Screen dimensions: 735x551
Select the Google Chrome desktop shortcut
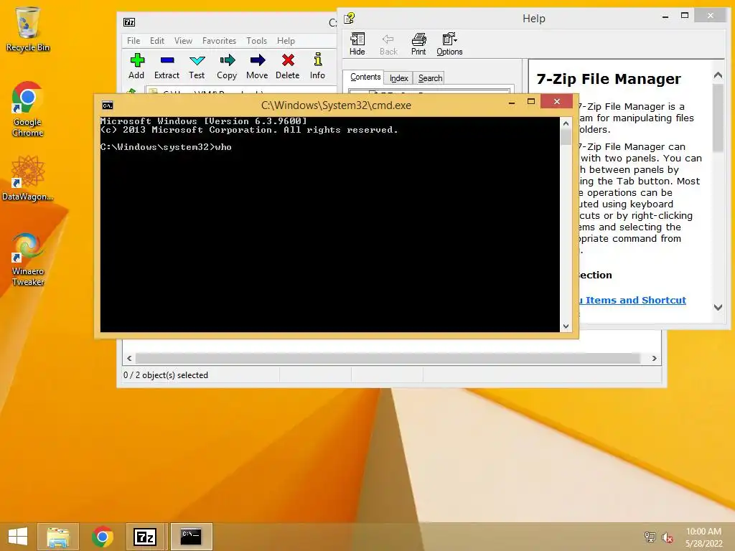point(28,110)
